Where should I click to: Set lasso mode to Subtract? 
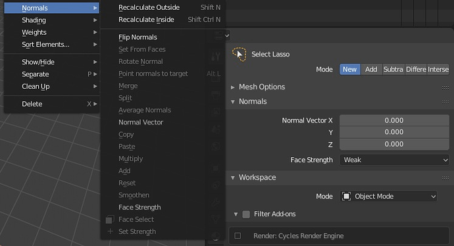point(393,70)
